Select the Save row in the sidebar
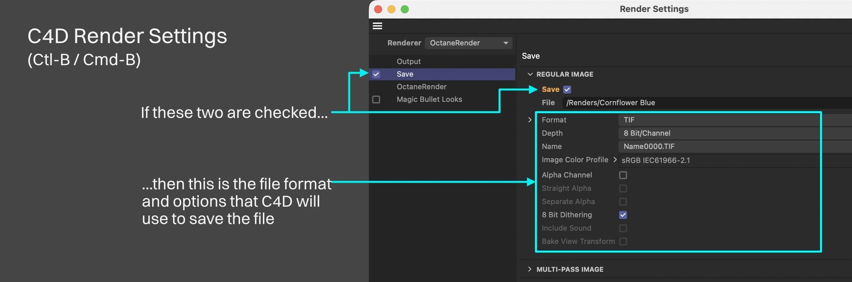852x282 pixels. 442,74
